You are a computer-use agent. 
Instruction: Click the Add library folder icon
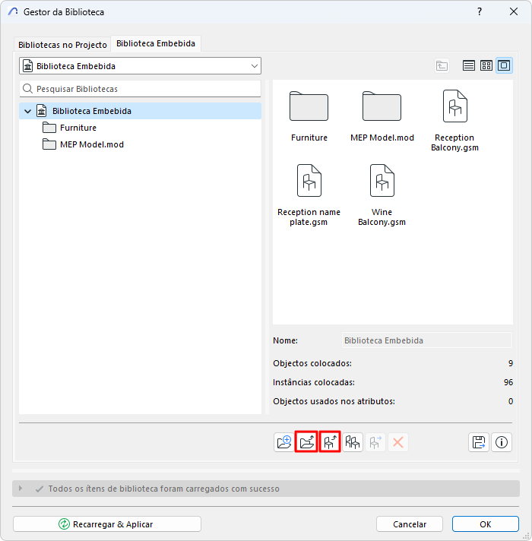click(x=284, y=442)
